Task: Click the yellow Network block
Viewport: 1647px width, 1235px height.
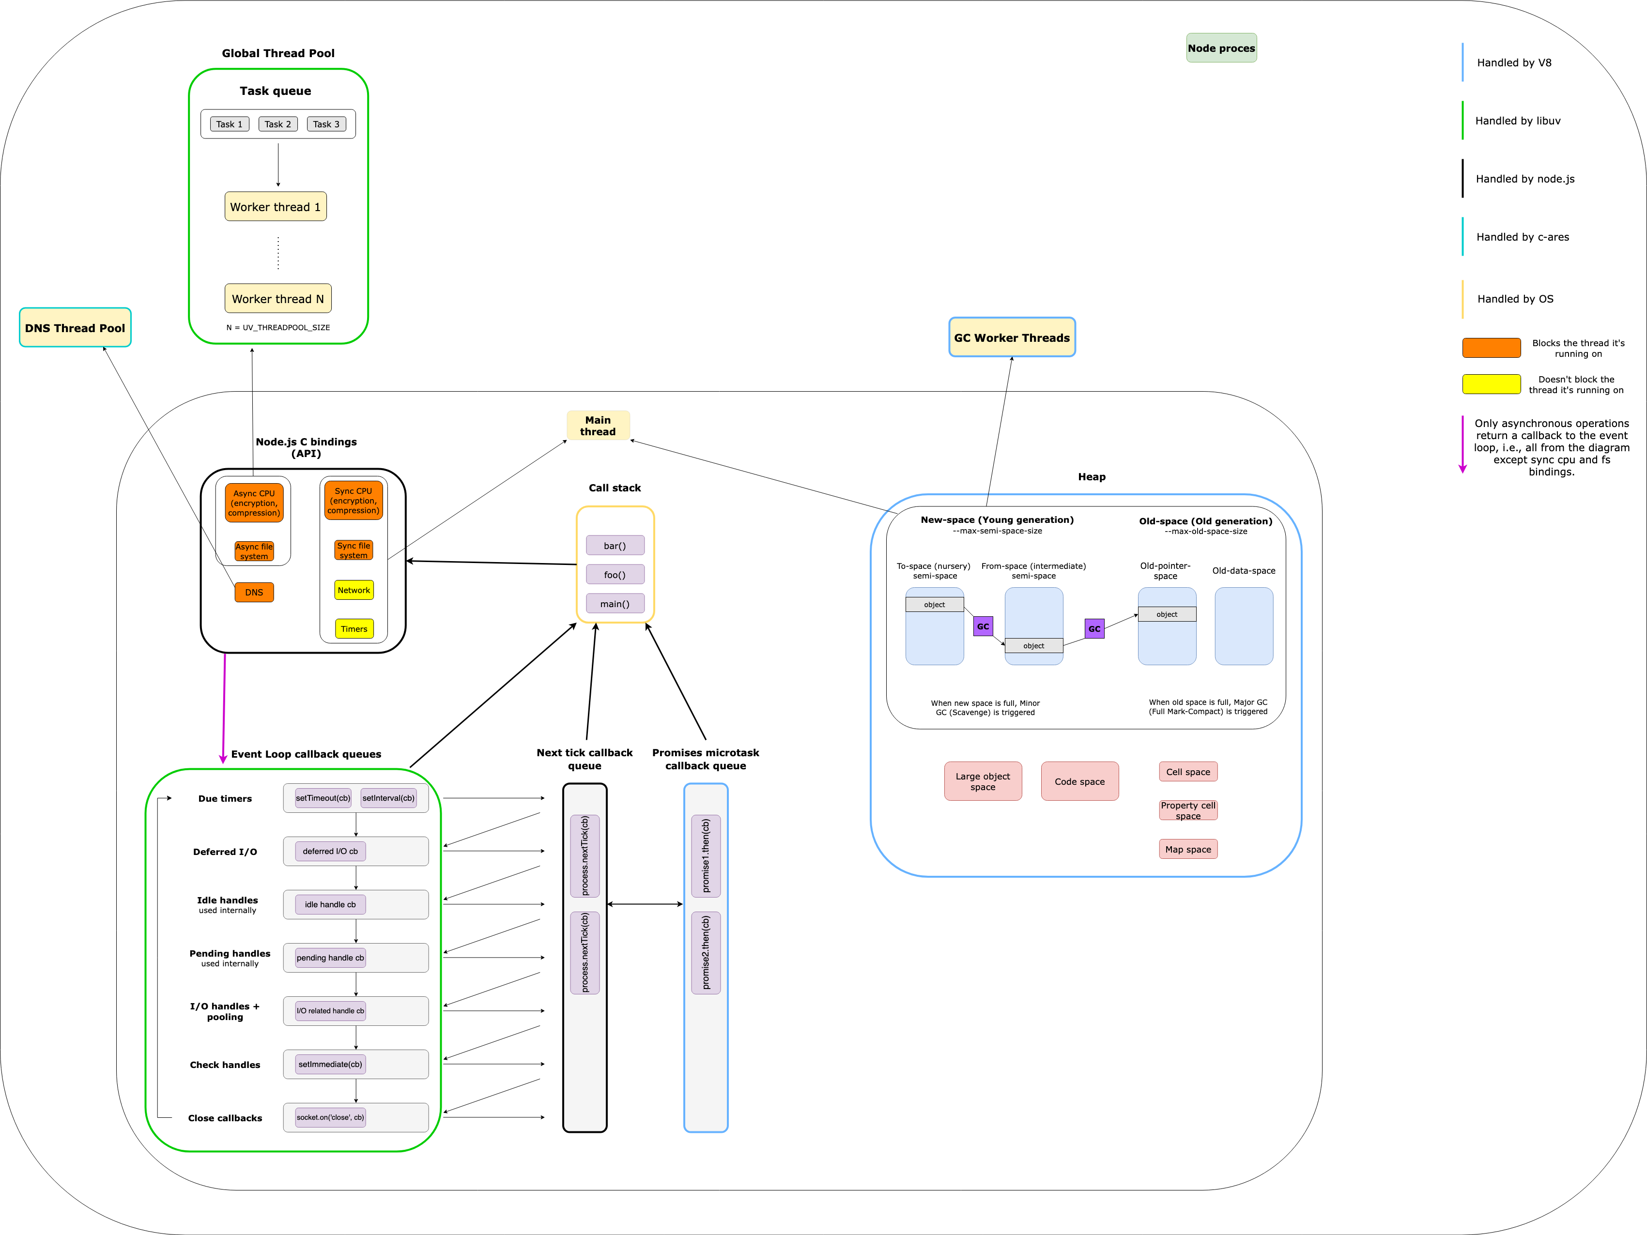Action: pyautogui.click(x=354, y=590)
